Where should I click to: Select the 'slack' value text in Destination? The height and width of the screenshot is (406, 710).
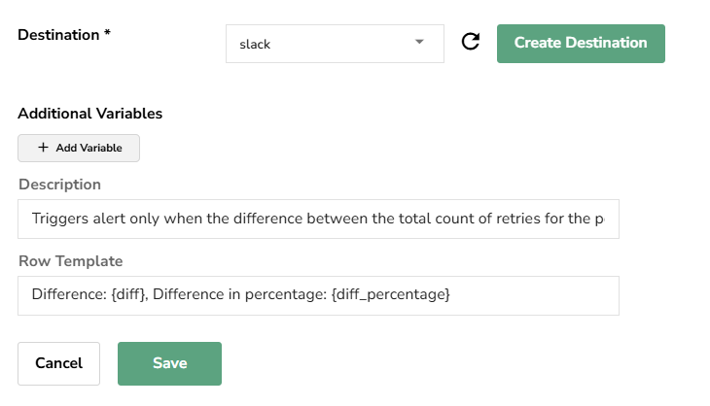(255, 45)
